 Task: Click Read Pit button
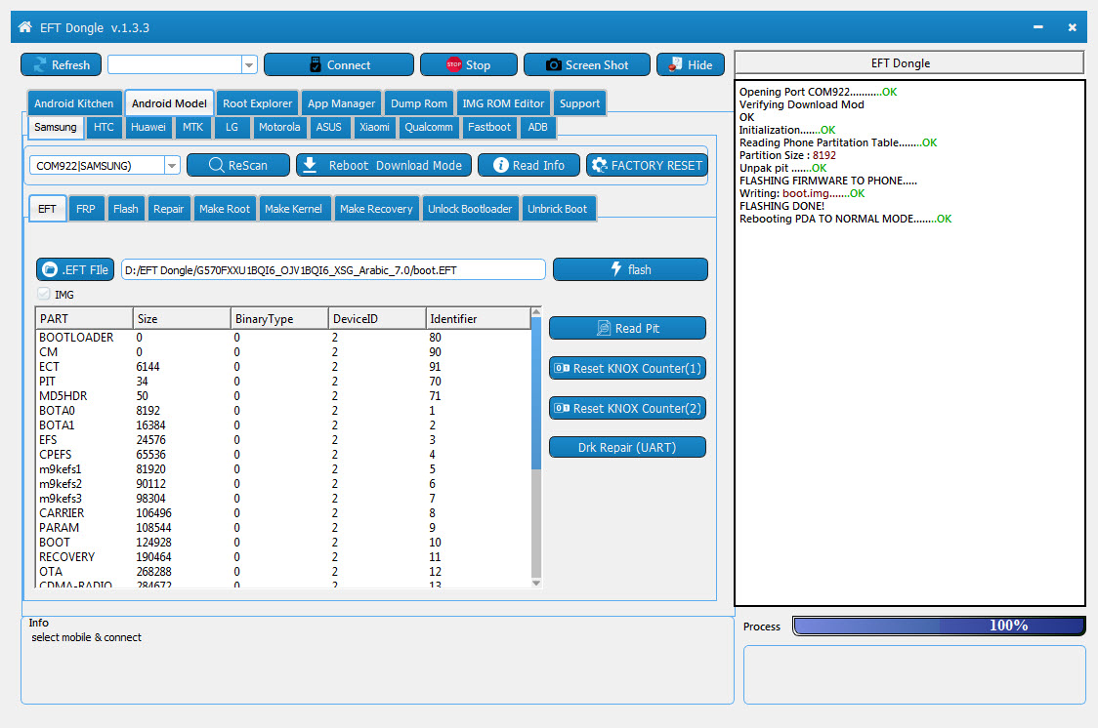pyautogui.click(x=627, y=328)
